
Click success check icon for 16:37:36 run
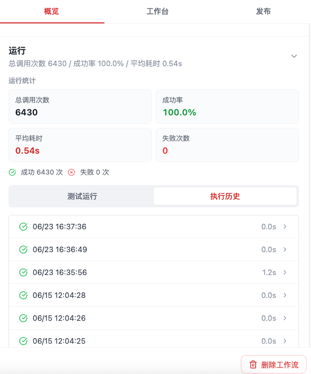pos(23,227)
